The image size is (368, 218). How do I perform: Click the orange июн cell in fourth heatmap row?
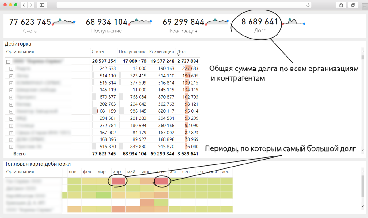tap(147, 202)
